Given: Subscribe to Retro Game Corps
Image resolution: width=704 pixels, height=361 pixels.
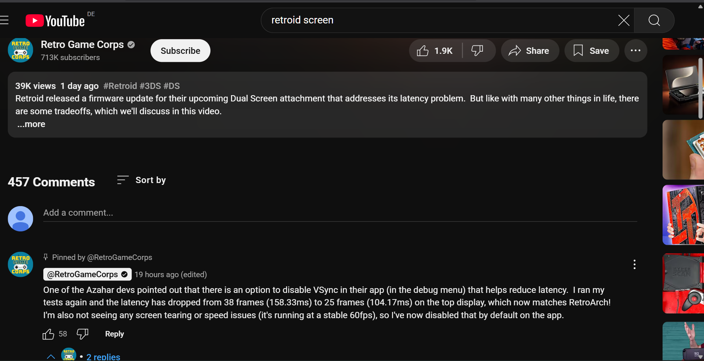Looking at the screenshot, I should (180, 51).
